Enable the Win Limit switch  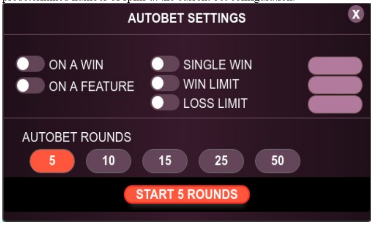click(x=165, y=84)
